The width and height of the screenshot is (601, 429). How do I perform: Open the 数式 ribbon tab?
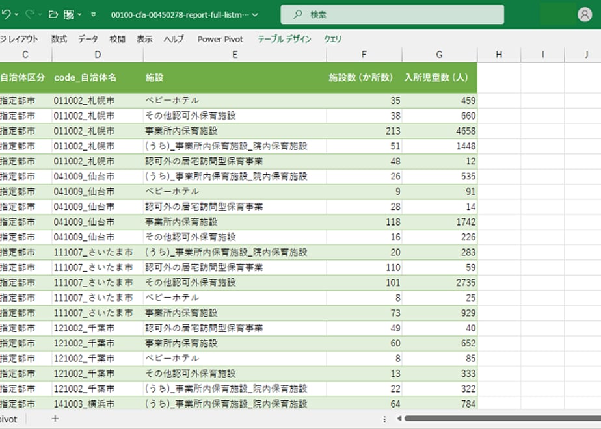click(x=59, y=39)
